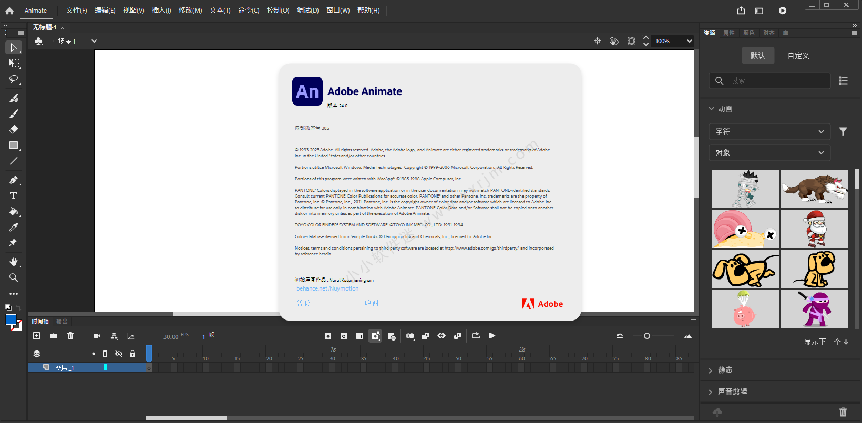Toggle outline display for all layers

[105, 354]
